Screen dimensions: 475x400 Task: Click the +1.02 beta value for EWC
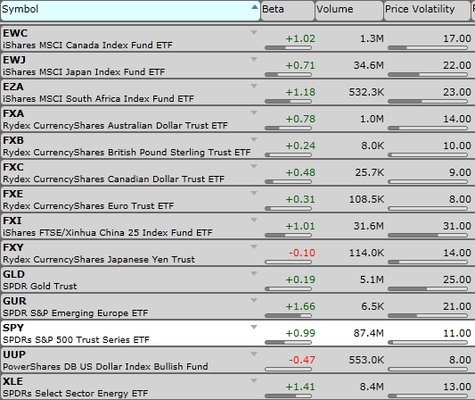tap(300, 39)
